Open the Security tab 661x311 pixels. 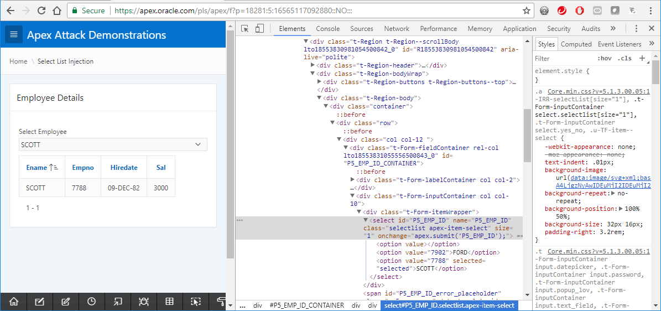(x=559, y=29)
